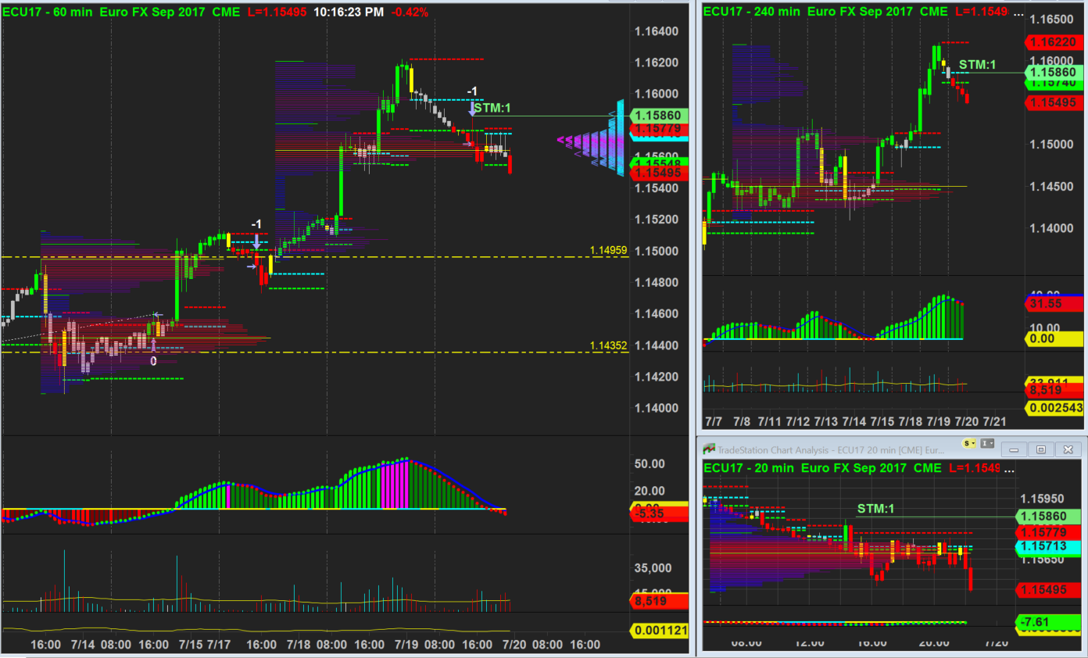This screenshot has height=658, width=1088.
Task: Click the yellow '0.001121' value marker
Action: point(658,631)
